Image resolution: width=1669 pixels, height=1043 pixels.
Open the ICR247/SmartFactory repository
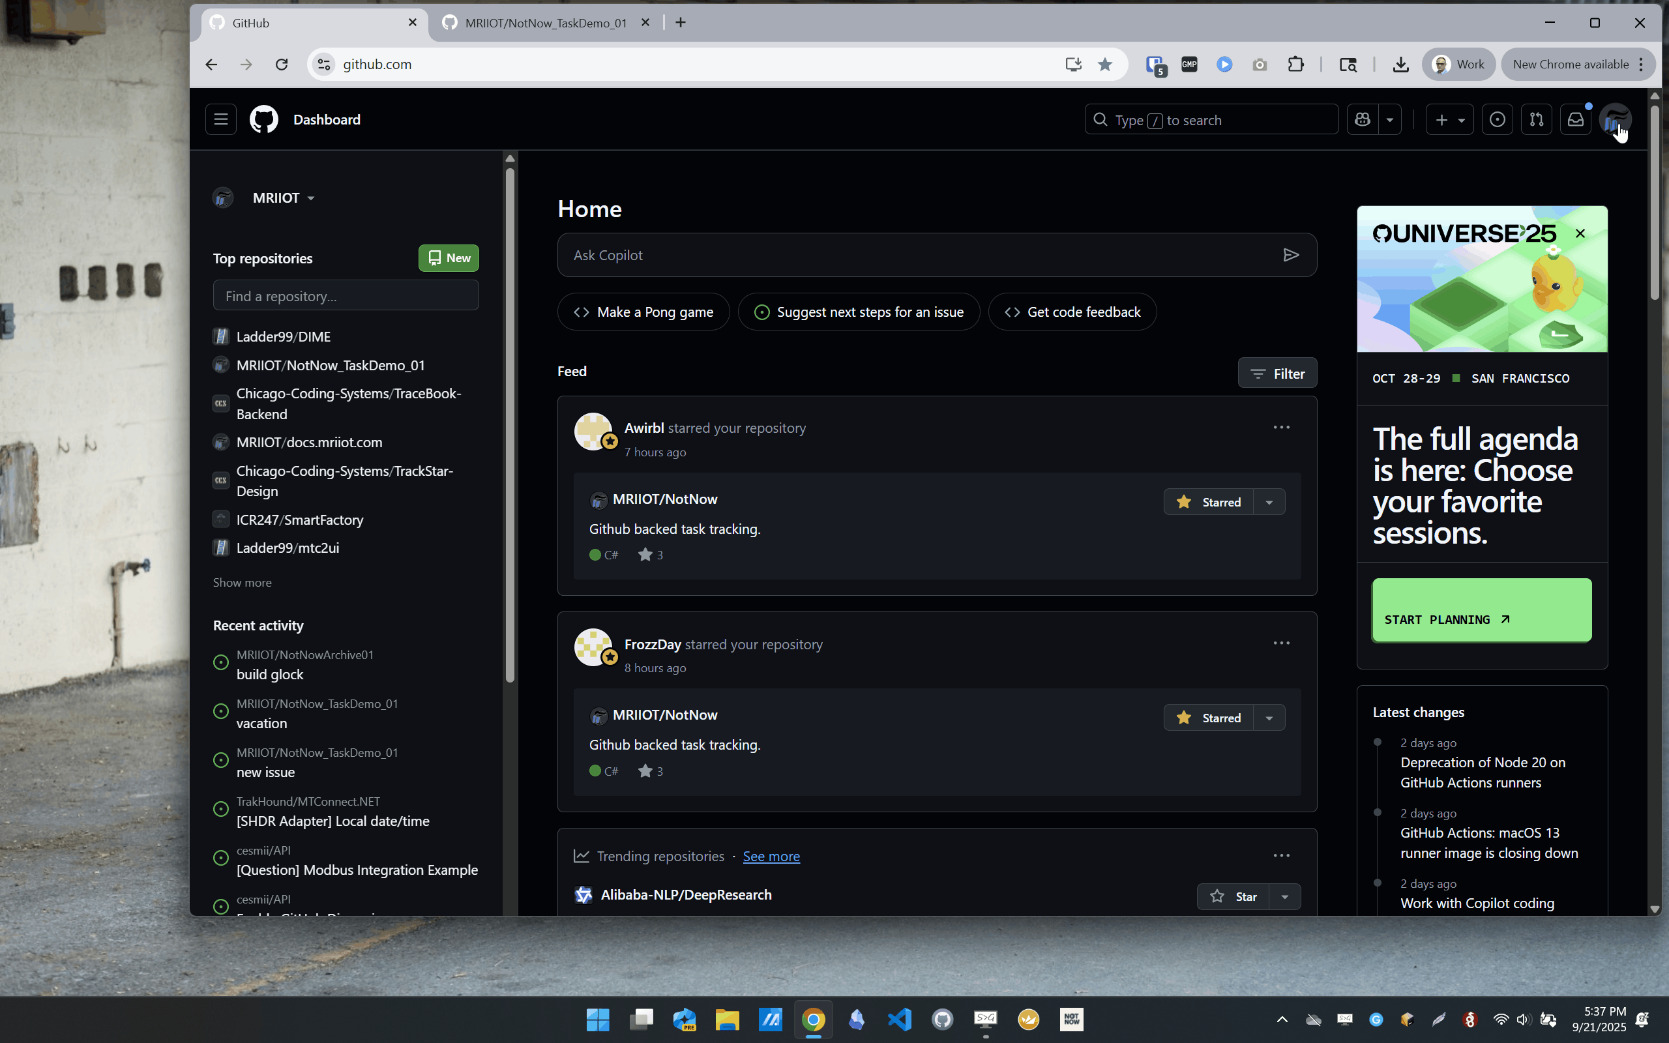(300, 520)
